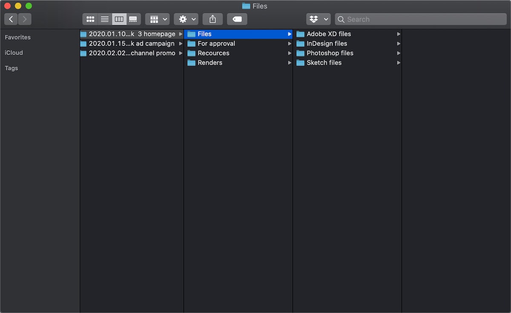Switch to list view

[x=105, y=19]
